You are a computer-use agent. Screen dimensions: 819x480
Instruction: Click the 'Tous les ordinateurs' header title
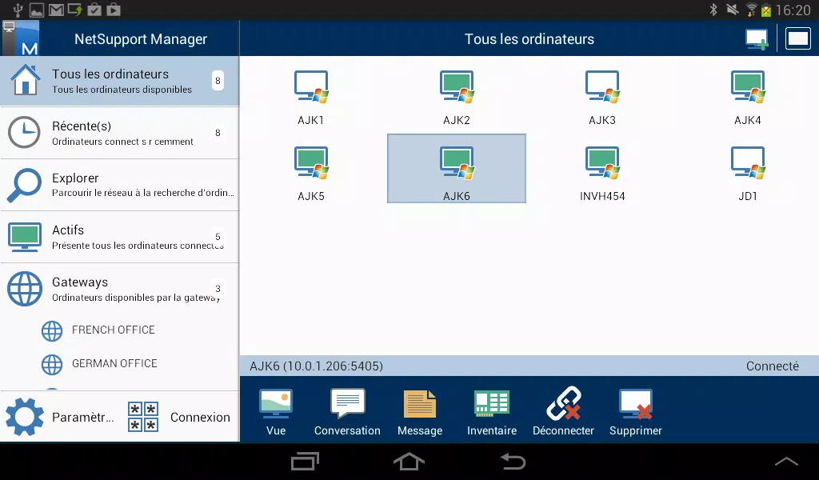pyautogui.click(x=529, y=39)
